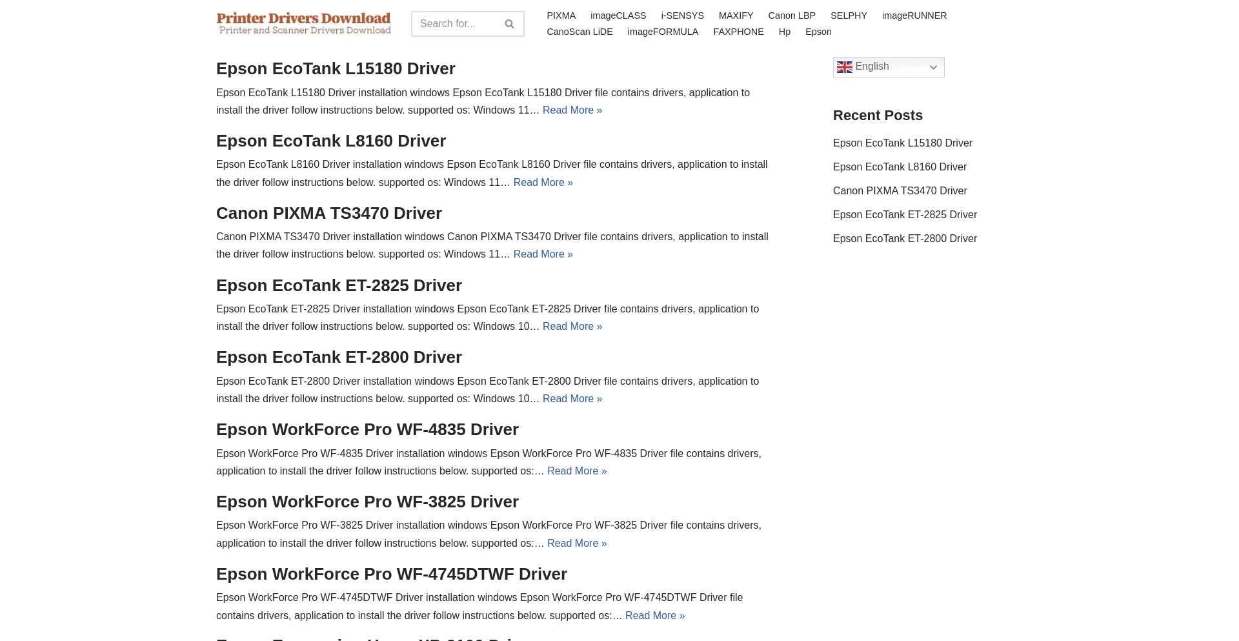Screen dimensions: 1239x641
Task: Open recent post Epson EcoTank ET-2800 Driver
Action: [x=905, y=239]
